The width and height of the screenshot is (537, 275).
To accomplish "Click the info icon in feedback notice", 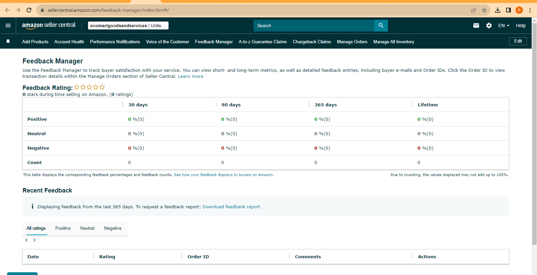I will click(32, 206).
